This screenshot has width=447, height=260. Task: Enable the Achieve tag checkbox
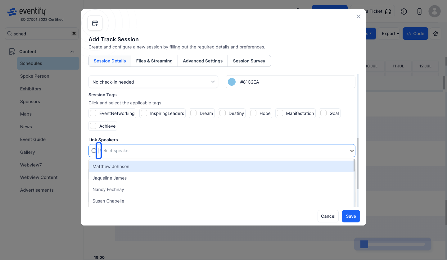pyautogui.click(x=93, y=126)
